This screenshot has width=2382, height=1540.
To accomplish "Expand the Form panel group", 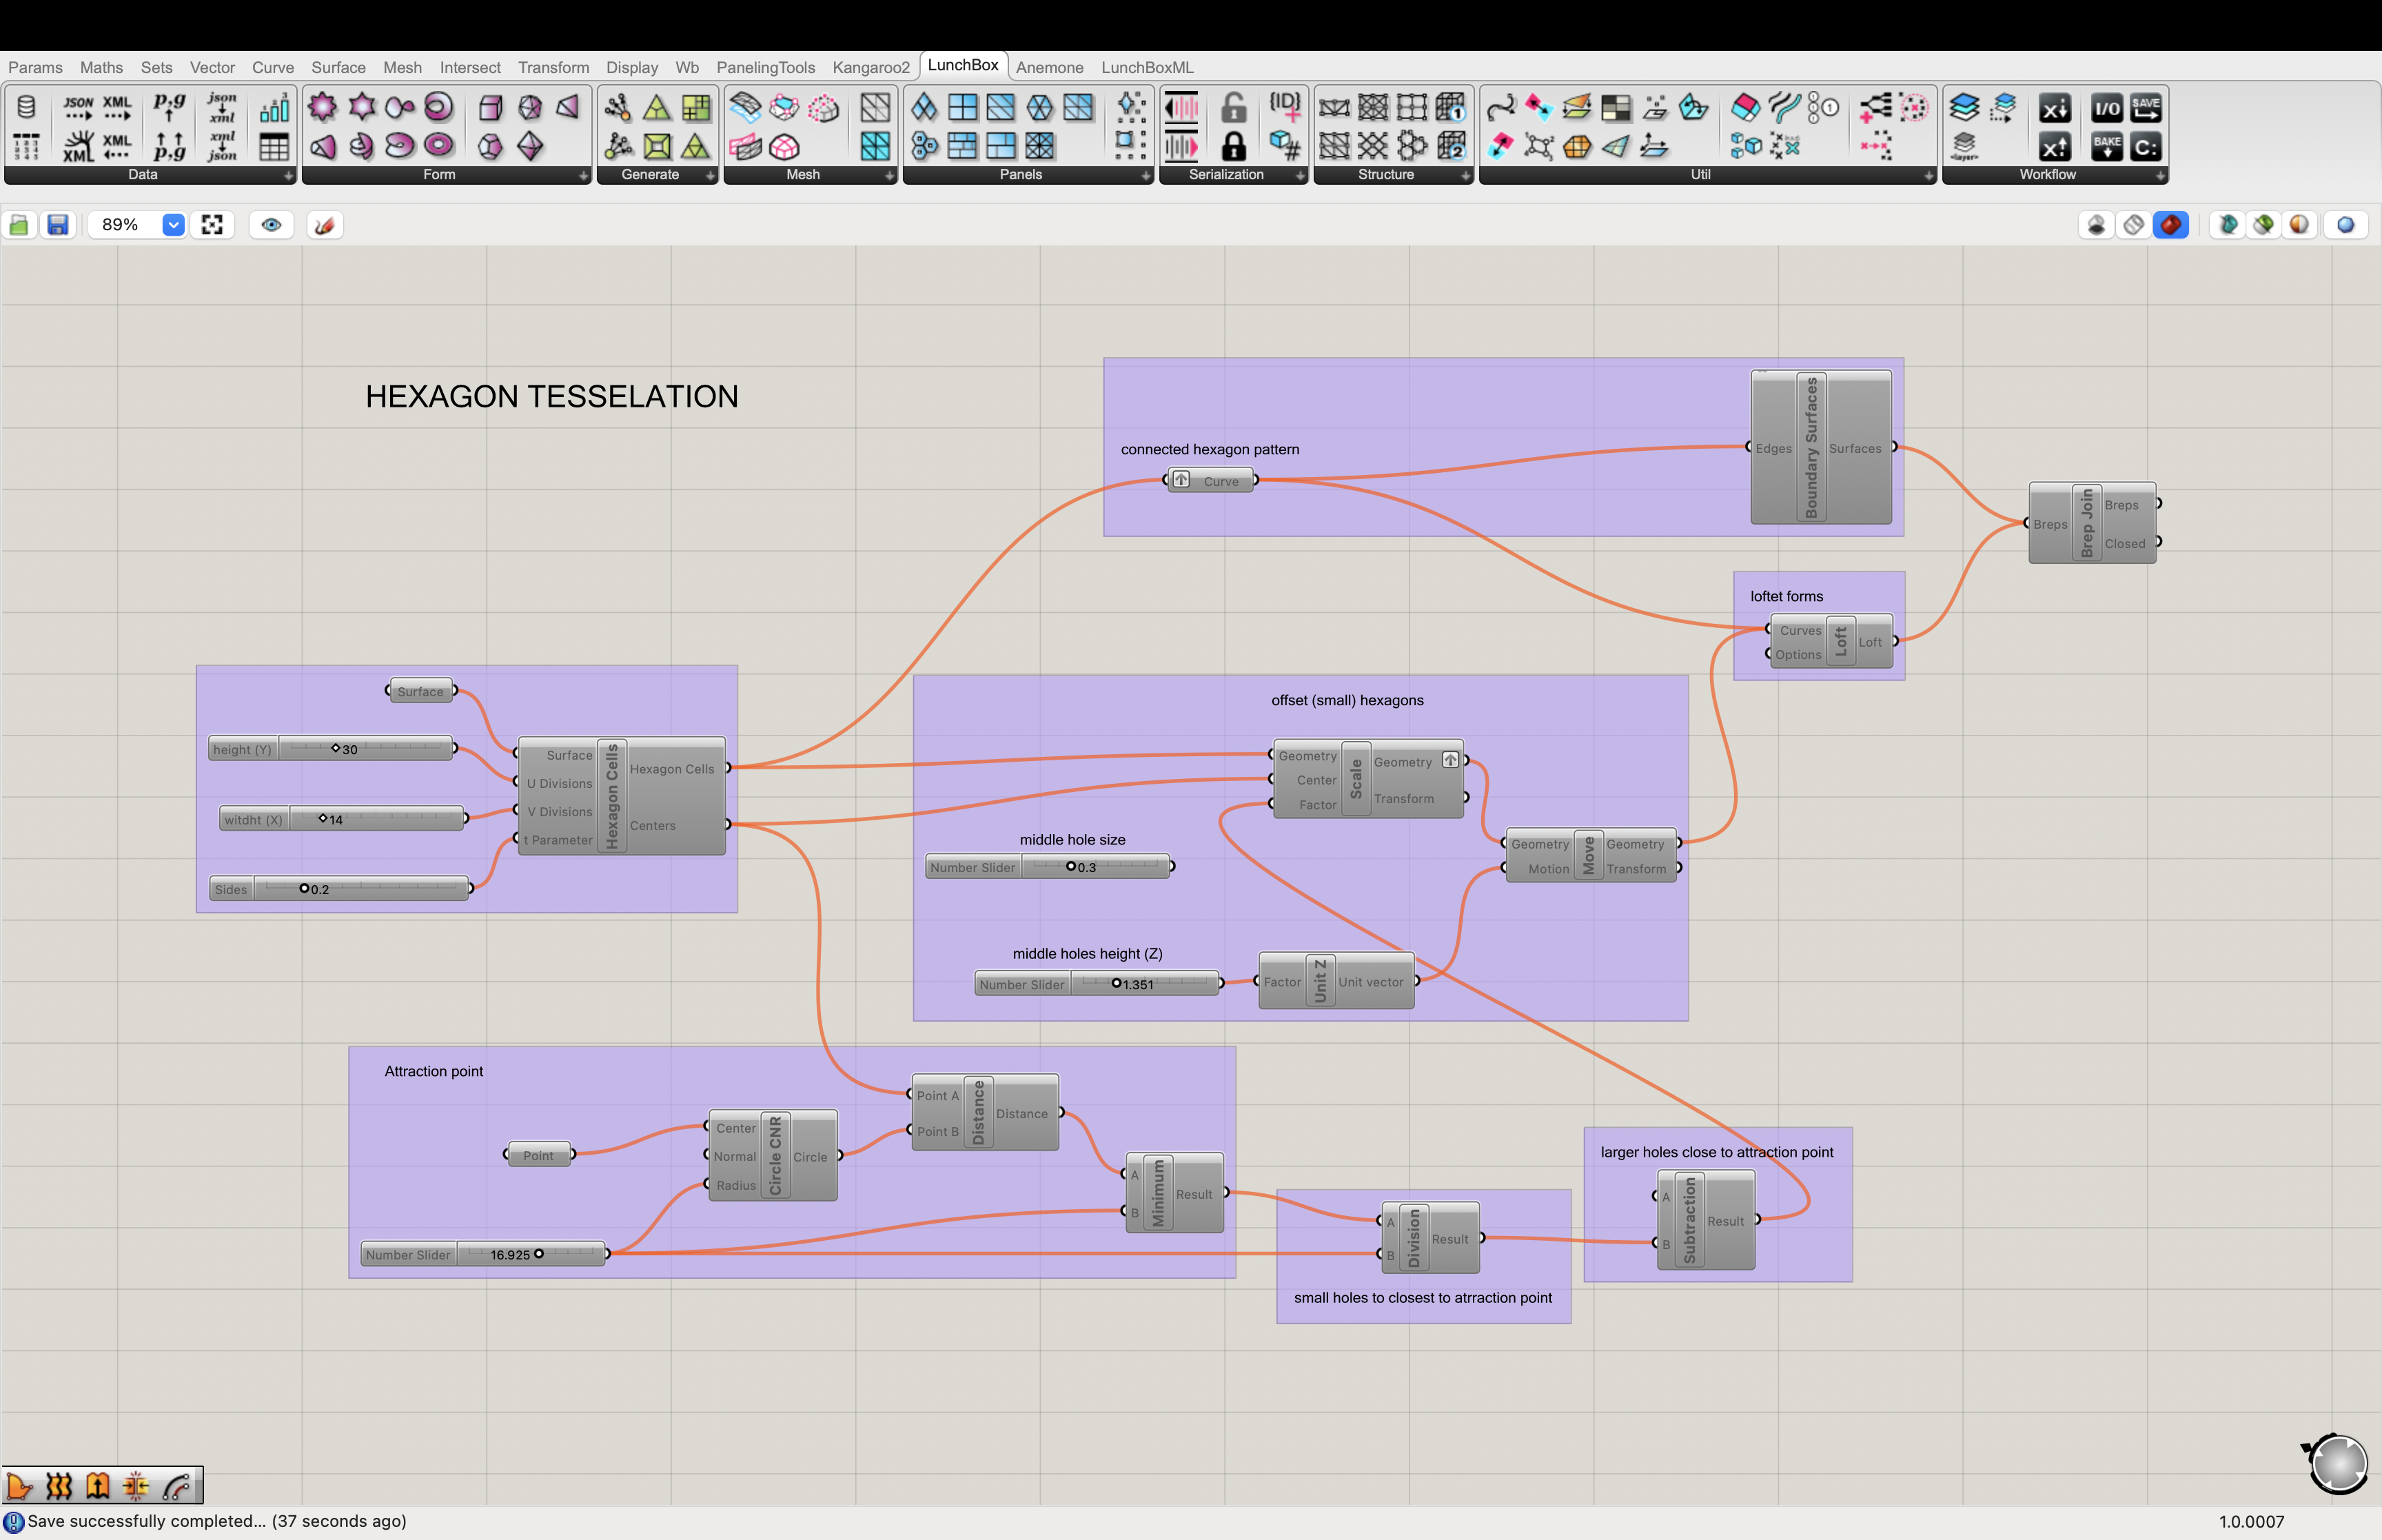I will pyautogui.click(x=583, y=175).
